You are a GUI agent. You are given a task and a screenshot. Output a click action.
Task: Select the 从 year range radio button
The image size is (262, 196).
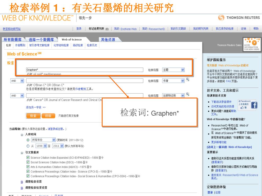pyautogui.click(x=28, y=146)
